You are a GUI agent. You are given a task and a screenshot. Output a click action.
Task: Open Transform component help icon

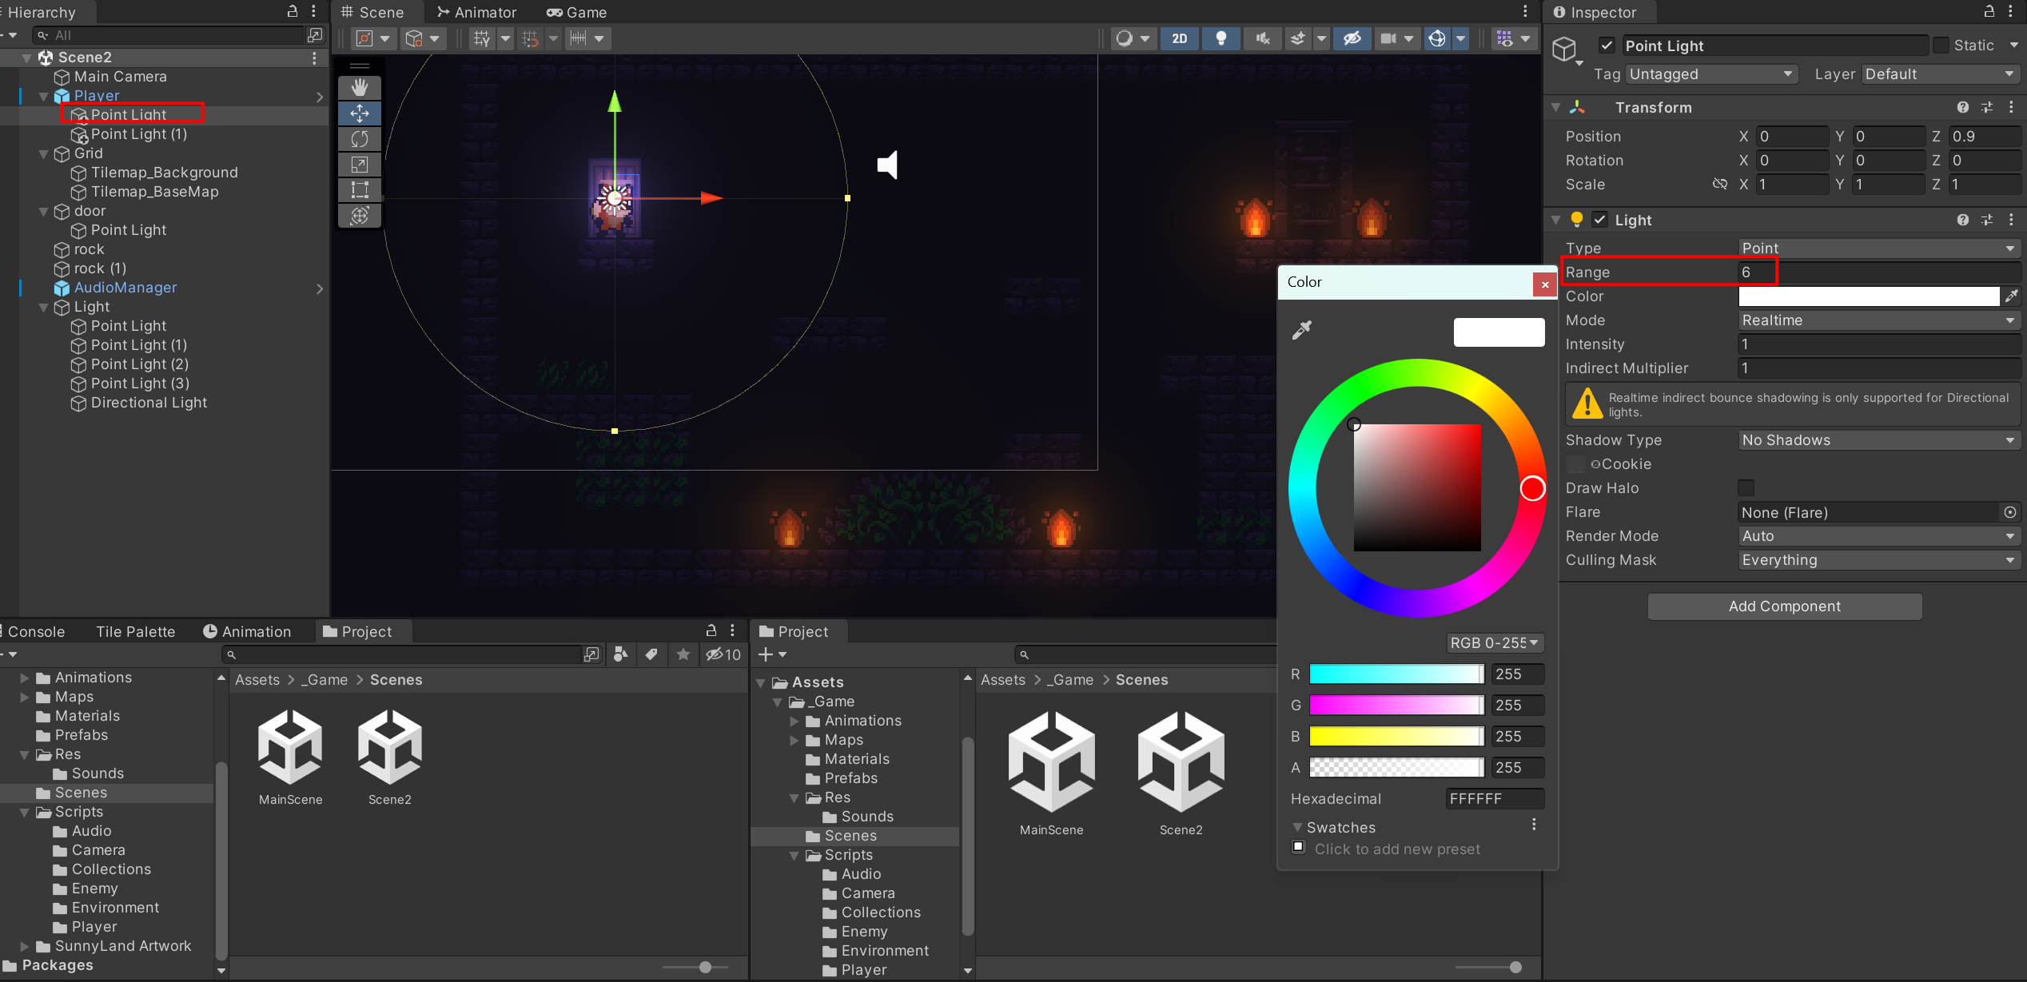[1962, 107]
